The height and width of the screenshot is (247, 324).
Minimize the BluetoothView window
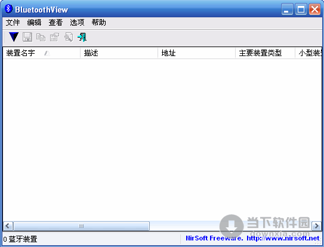pyautogui.click(x=287, y=10)
